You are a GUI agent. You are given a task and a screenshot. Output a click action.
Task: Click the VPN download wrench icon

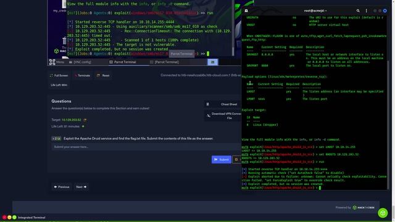pos(209,116)
